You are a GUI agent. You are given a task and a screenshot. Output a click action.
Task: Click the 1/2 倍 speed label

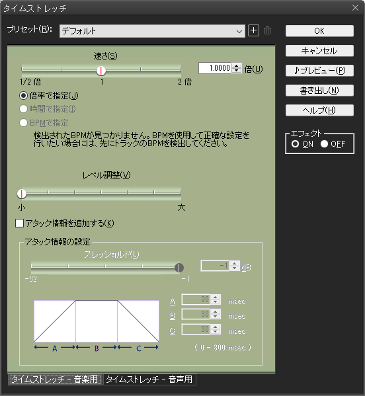[x=30, y=82]
